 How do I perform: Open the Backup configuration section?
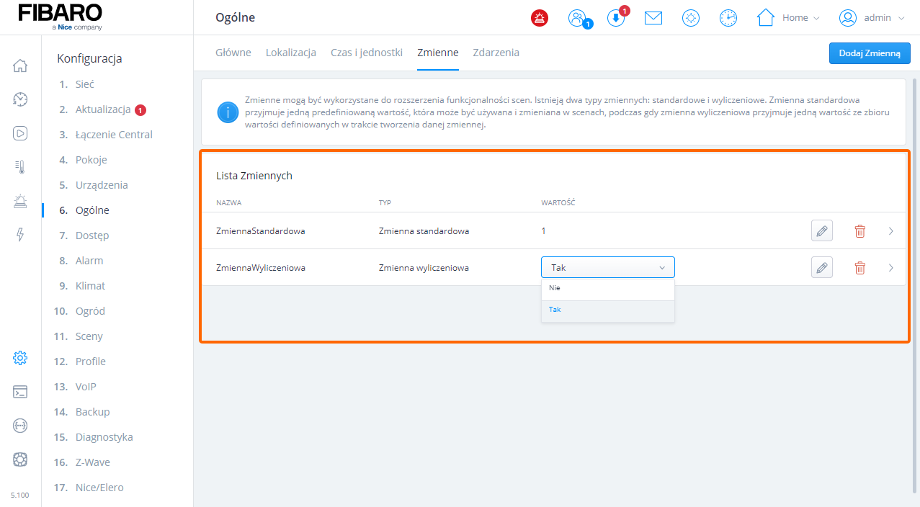pos(92,412)
